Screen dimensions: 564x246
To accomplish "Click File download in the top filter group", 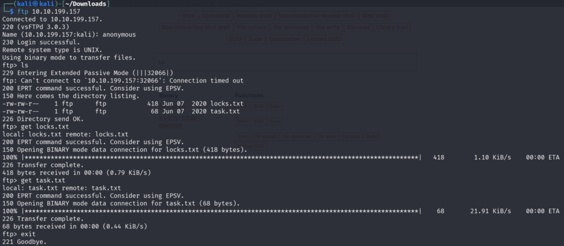I will tap(290, 27).
